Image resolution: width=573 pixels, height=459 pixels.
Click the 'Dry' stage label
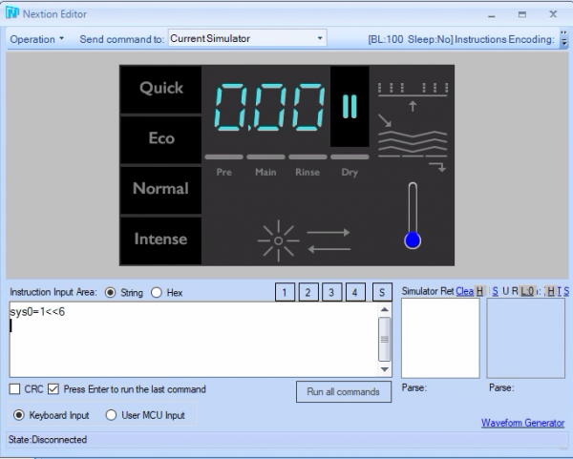pyautogui.click(x=350, y=173)
